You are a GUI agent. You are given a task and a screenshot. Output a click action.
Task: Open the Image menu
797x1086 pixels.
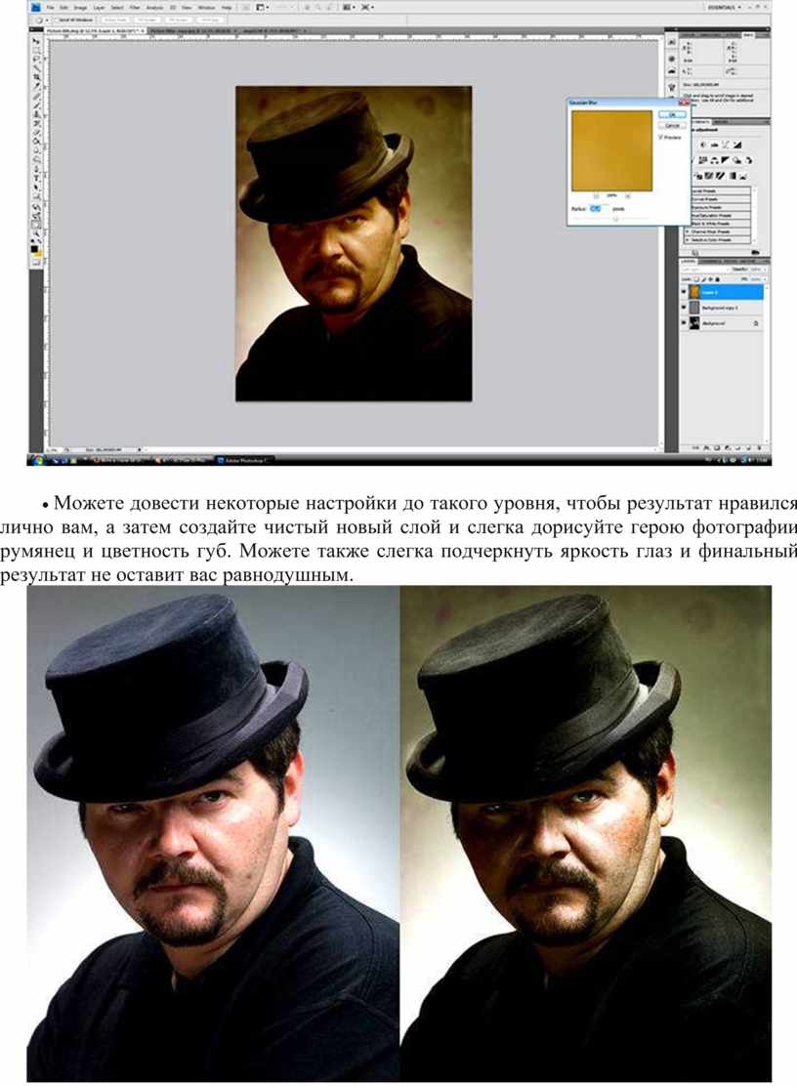(x=80, y=7)
